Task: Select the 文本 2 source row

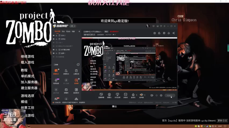Action: click(66, 35)
